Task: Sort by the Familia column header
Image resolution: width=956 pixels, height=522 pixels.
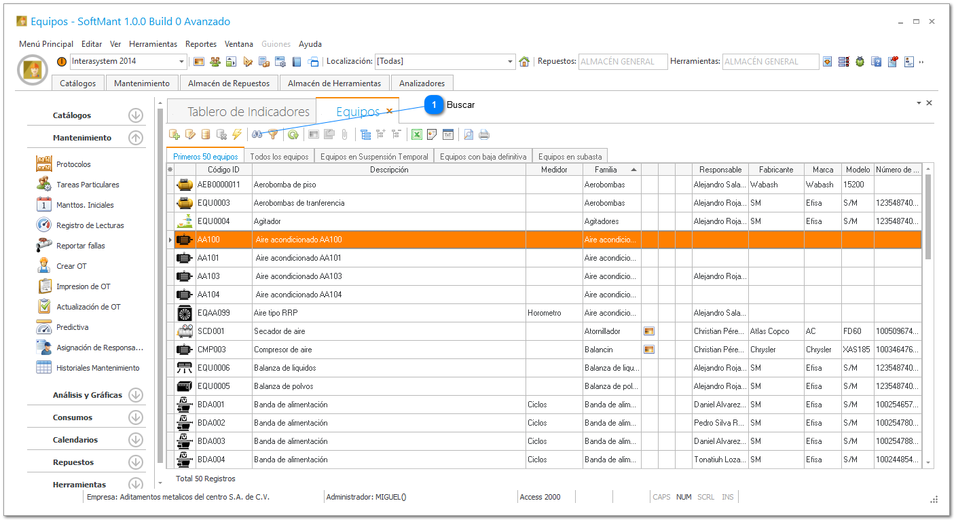Action: [606, 170]
